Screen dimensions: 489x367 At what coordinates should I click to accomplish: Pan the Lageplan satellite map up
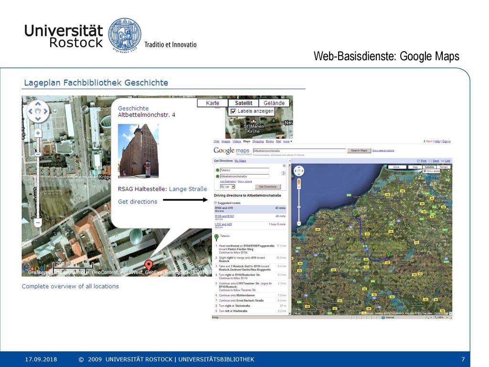point(38,104)
